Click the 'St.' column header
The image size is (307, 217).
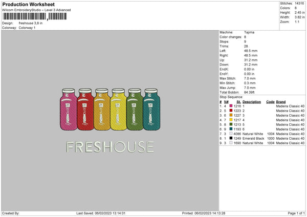click(x=238, y=102)
